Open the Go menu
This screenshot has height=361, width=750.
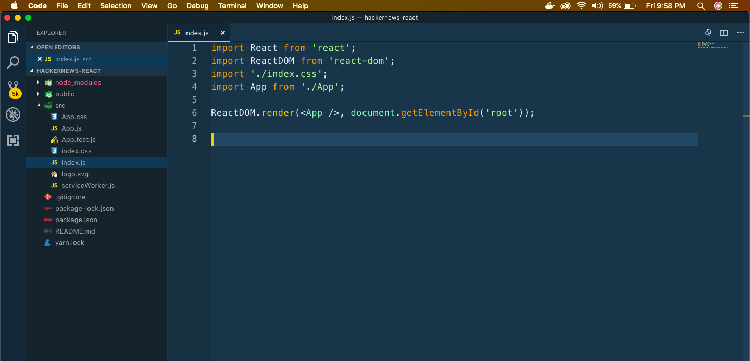click(x=172, y=6)
